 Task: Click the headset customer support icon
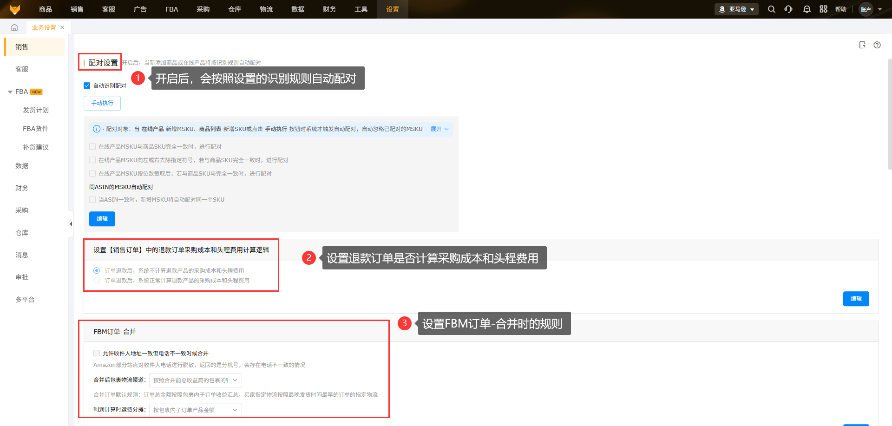tap(788, 9)
